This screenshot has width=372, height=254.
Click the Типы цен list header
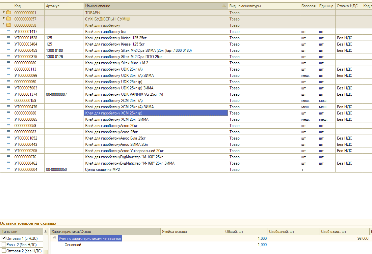click(22, 232)
